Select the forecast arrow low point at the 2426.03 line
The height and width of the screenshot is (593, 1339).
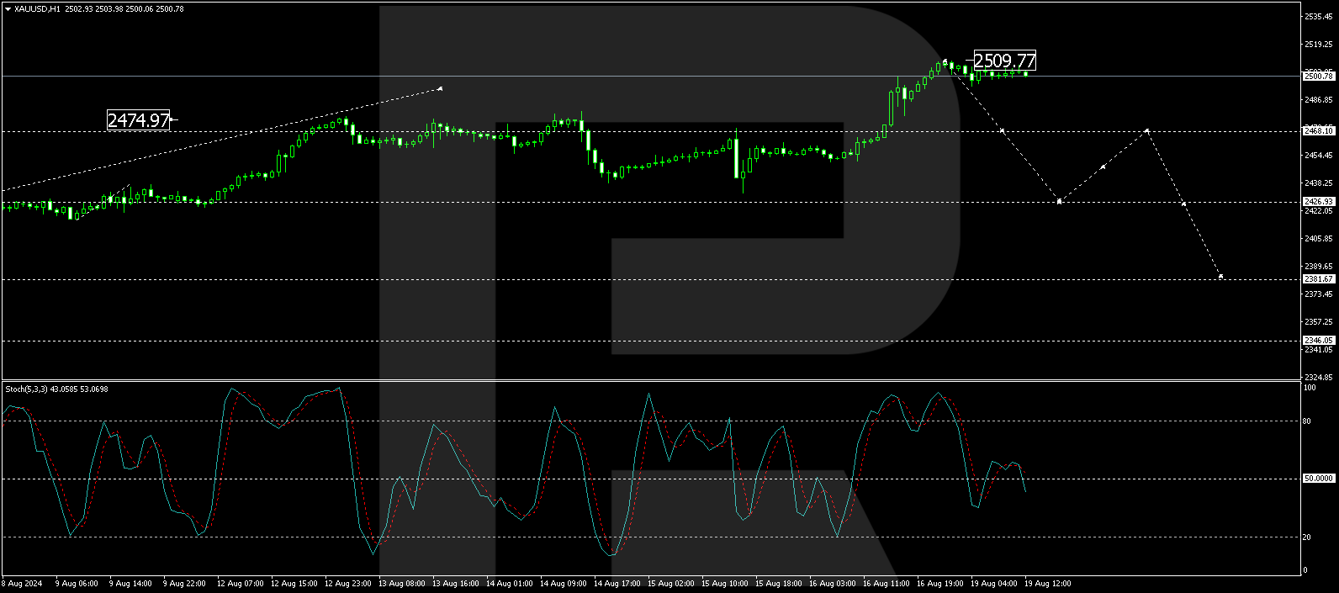pos(1059,201)
